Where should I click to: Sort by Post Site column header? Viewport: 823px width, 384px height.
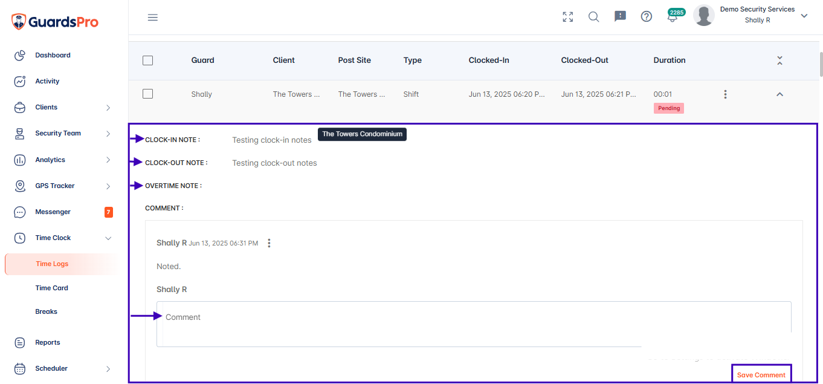pos(355,60)
